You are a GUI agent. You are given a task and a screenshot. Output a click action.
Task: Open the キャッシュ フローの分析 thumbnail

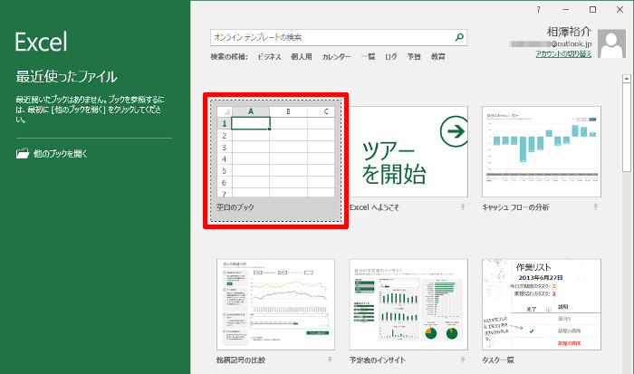pos(542,151)
